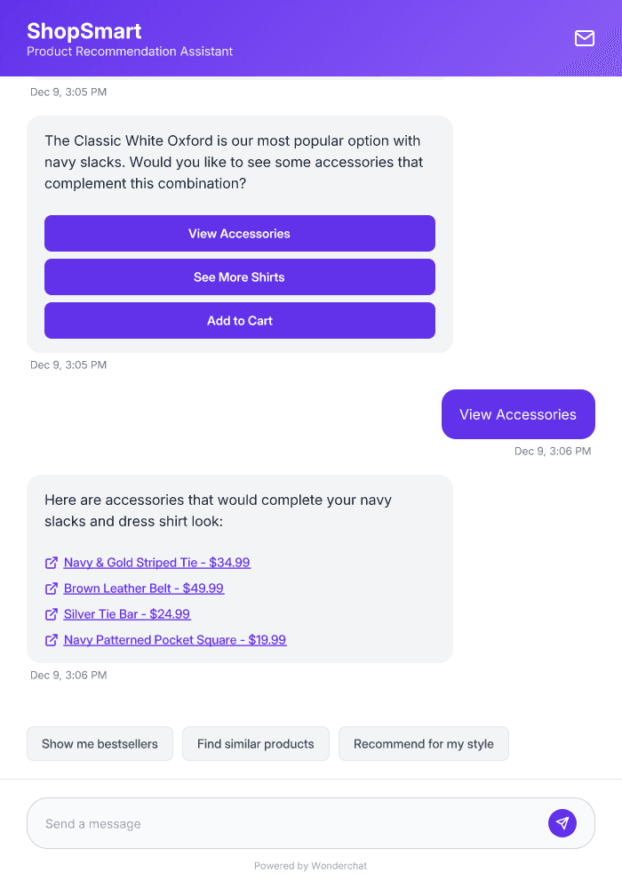Click the send message paper plane icon

click(x=562, y=823)
